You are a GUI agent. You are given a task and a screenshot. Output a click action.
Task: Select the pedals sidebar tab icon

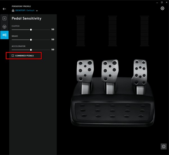[x=5, y=35]
